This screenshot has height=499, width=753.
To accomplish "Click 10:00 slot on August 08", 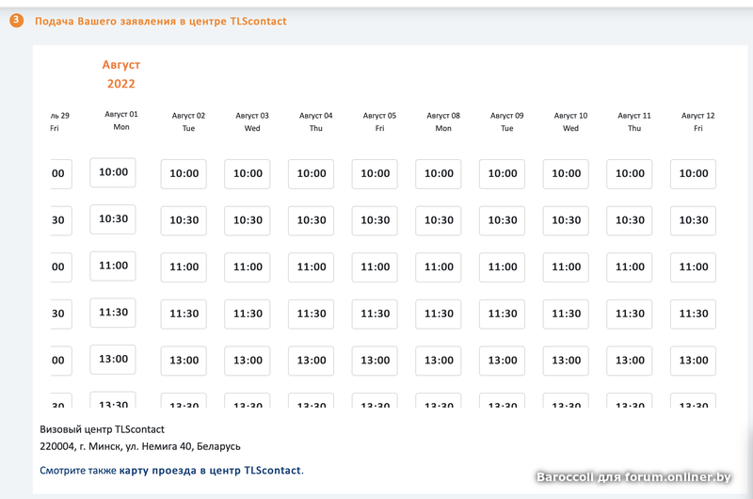I will 439,173.
